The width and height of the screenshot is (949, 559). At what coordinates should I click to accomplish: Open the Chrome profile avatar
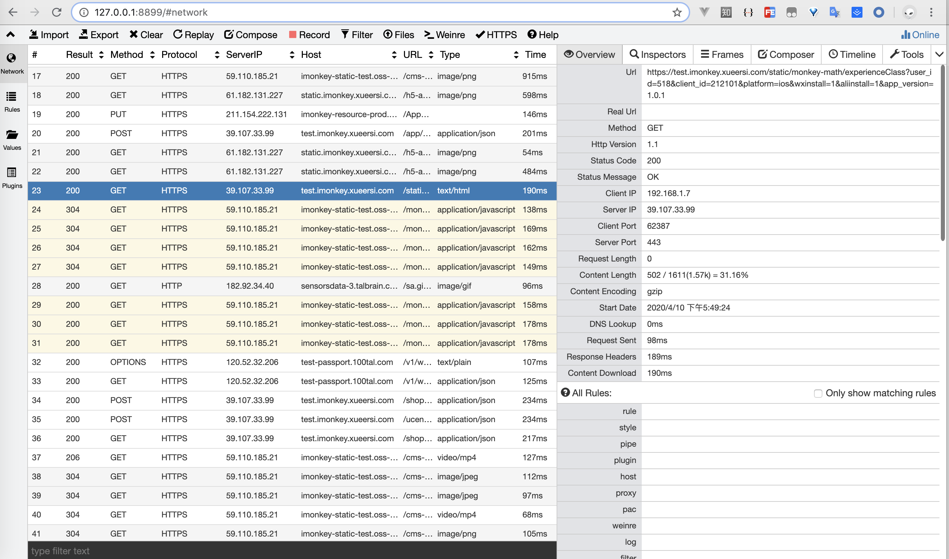pos(909,13)
